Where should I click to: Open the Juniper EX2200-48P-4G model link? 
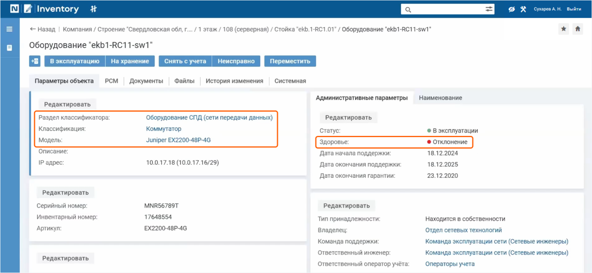click(x=178, y=140)
